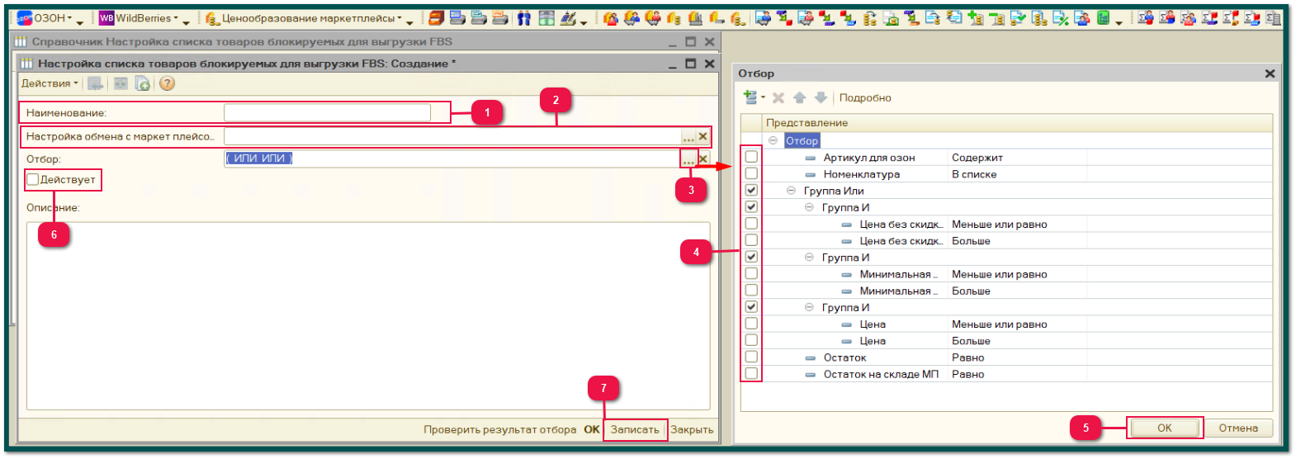Click the document with percent sign toolbar icon
Image resolution: width=1296 pixels, height=459 pixels.
point(1061,18)
